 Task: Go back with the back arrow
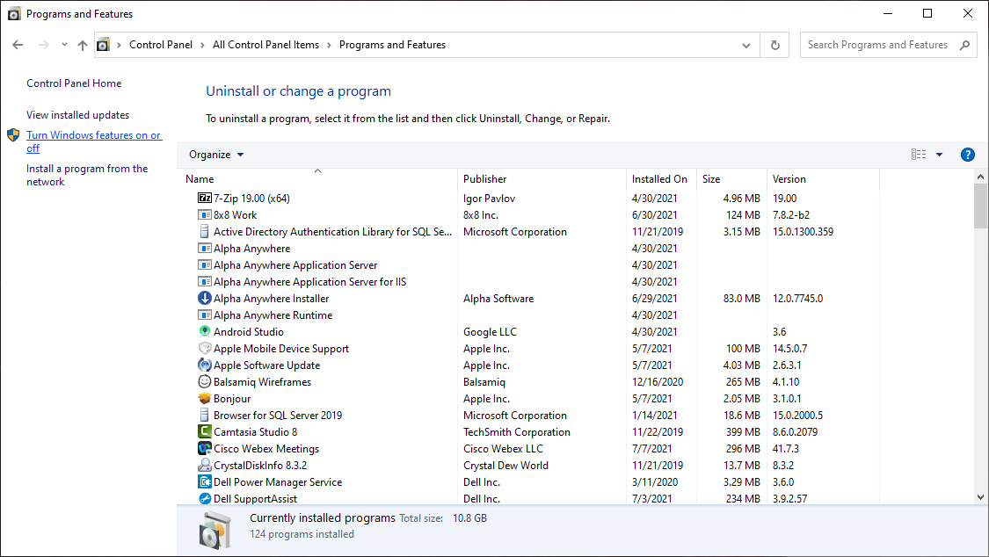click(x=18, y=45)
